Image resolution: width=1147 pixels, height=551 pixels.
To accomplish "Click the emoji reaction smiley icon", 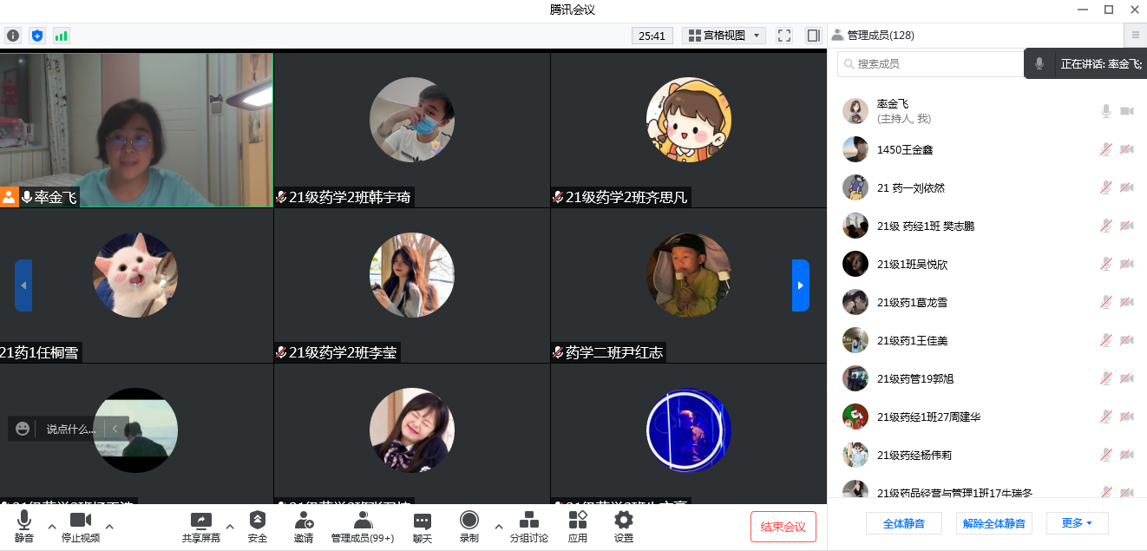I will tap(23, 429).
